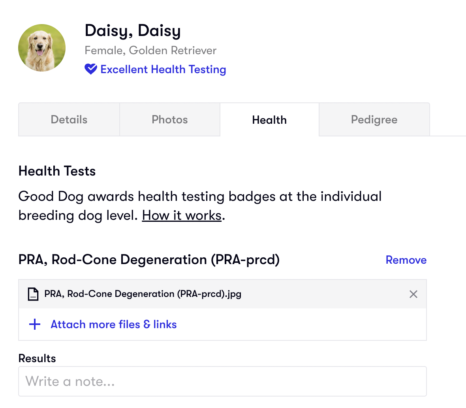
Task: Click the Daisy, Daisy name heading
Action: click(133, 31)
